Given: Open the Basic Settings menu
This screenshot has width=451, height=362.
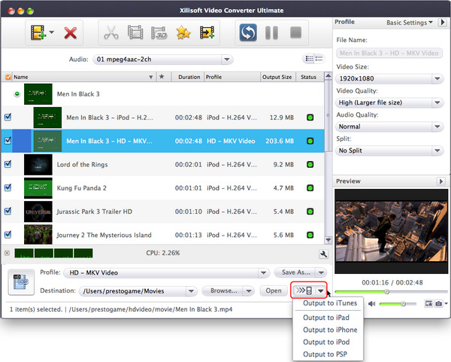Looking at the screenshot, I should [x=410, y=23].
